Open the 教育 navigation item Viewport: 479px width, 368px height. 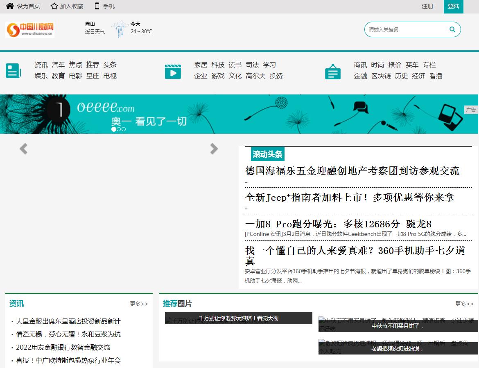tap(58, 76)
